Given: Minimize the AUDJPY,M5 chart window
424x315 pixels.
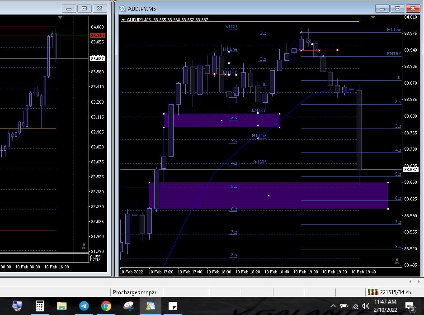Looking at the screenshot, I should (x=382, y=9).
